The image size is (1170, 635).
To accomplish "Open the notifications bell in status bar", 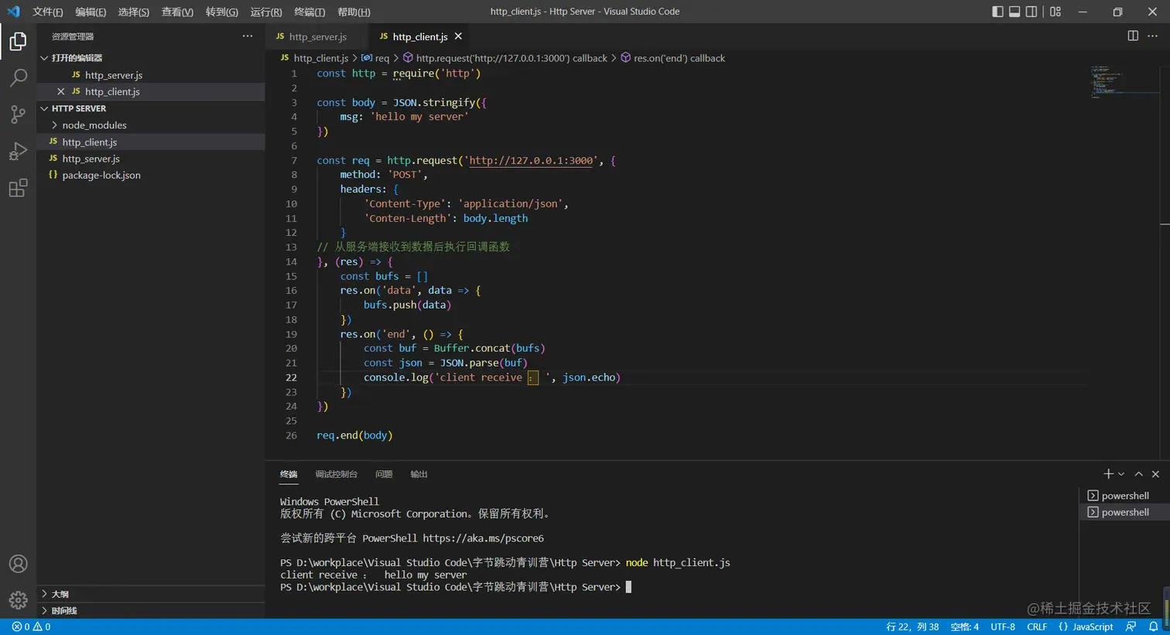I will pyautogui.click(x=1154, y=626).
